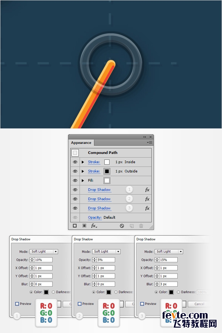Click X Offset stepper in dialog 2
Screen dimensions: 222x333
pyautogui.click(x=95, y=268)
